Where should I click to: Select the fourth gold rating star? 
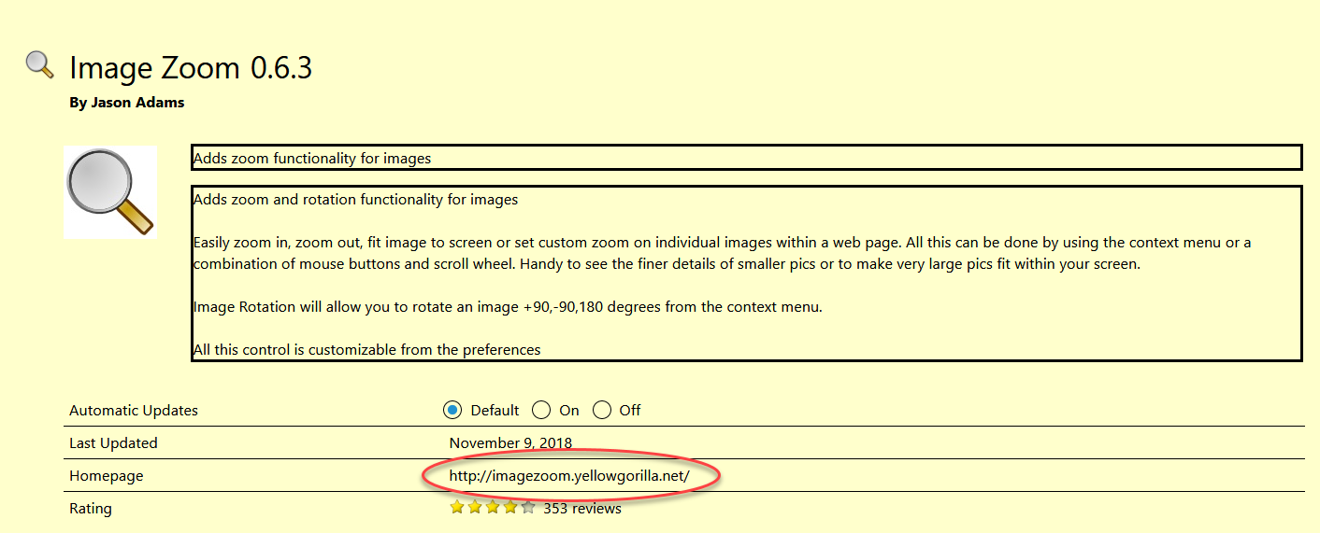510,508
